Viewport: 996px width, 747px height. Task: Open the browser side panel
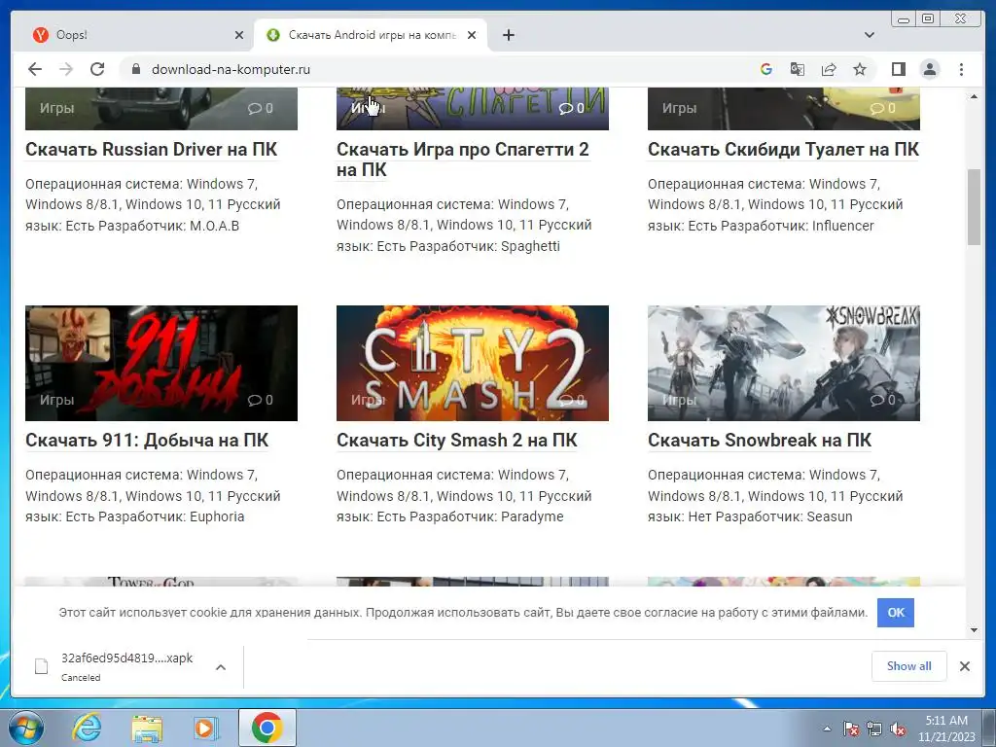tap(898, 69)
